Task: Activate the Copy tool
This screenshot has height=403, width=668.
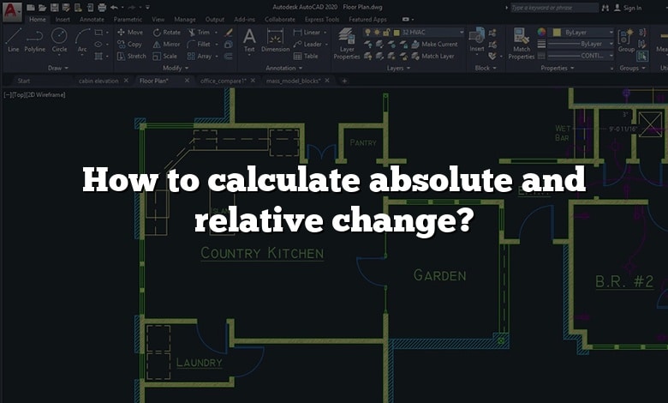Action: (129, 44)
